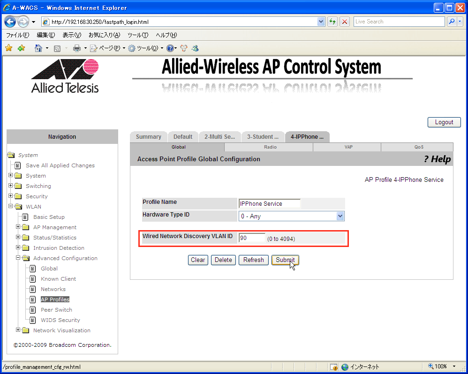Open the Favorites star icon
Image resolution: width=468 pixels, height=374 pixels.
(8, 48)
